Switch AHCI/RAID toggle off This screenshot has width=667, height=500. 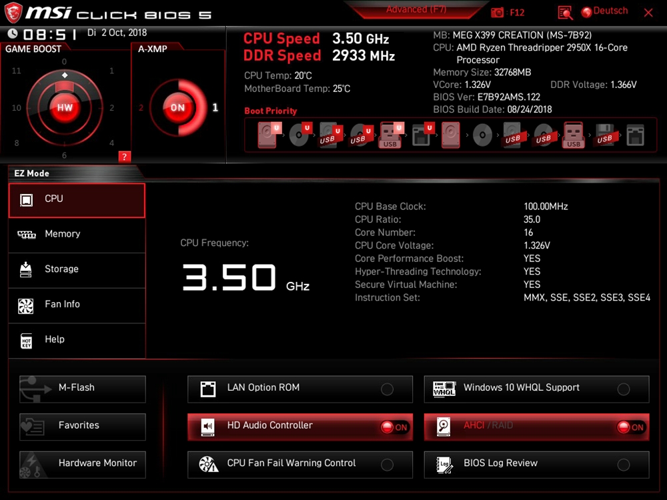630,427
